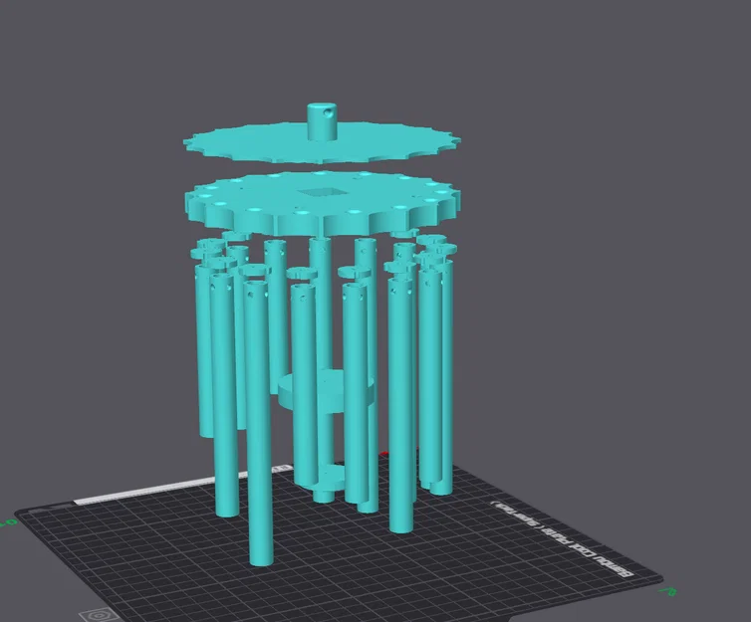Click the square recess in the gear plate
This screenshot has width=751, height=622.
coord(322,192)
